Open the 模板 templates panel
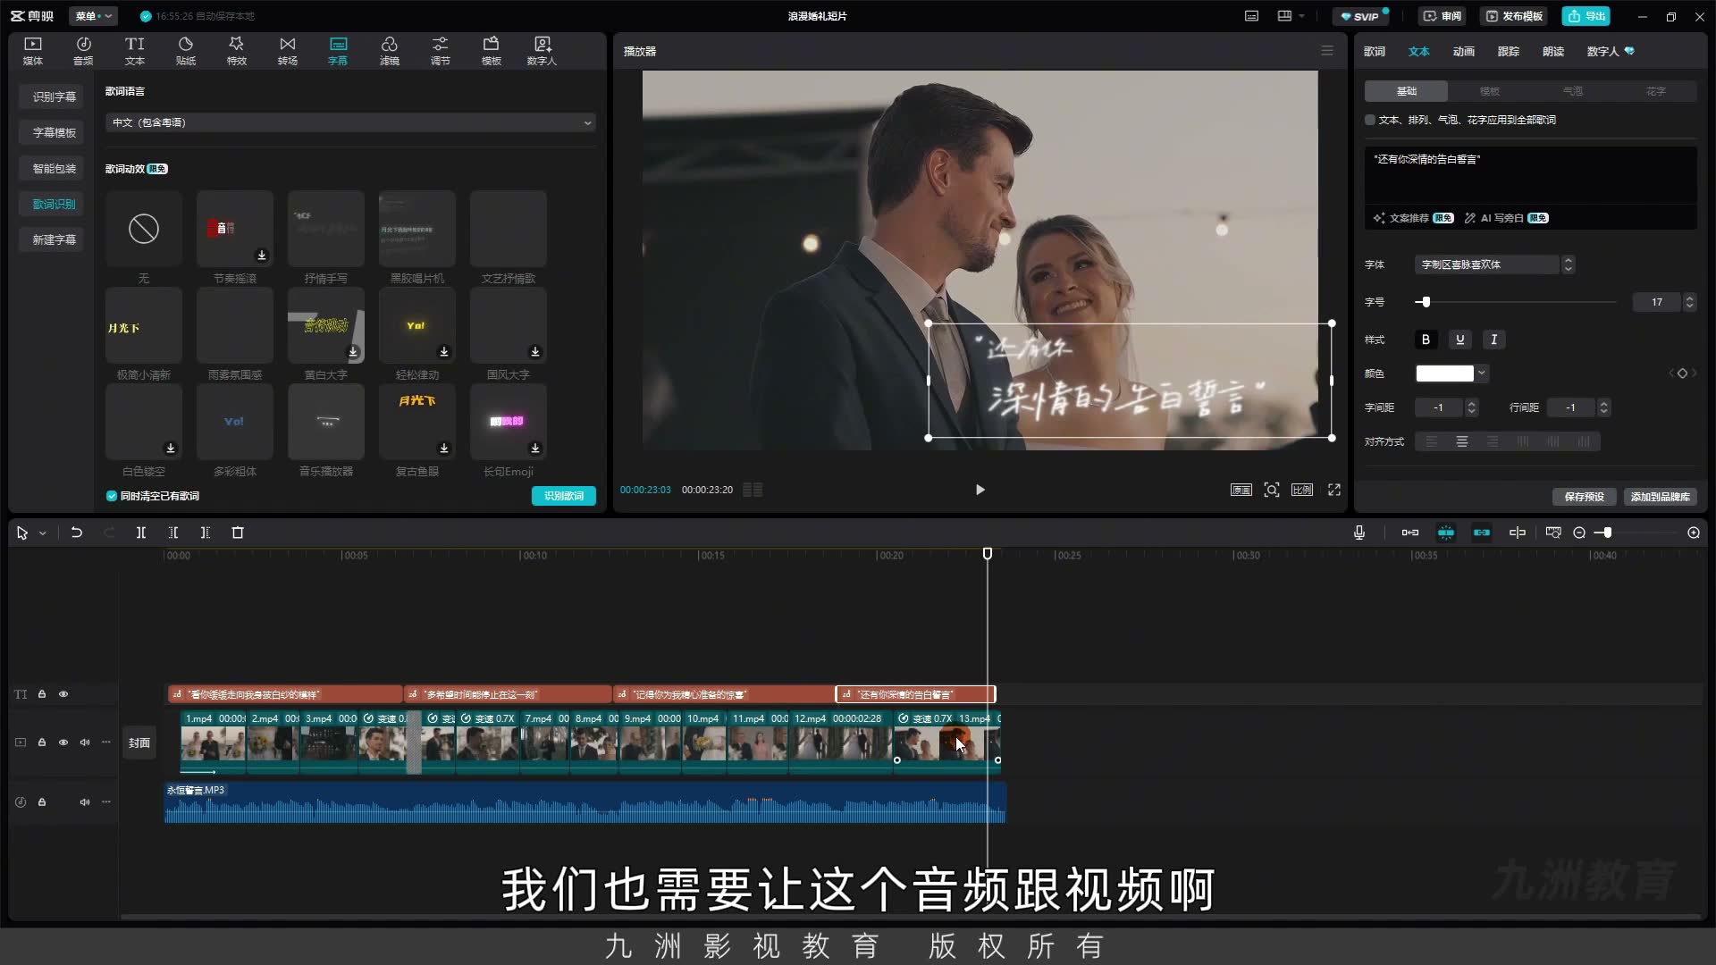 tap(491, 51)
